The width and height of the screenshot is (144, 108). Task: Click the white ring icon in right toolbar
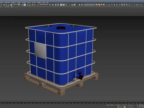click(x=127, y=5)
